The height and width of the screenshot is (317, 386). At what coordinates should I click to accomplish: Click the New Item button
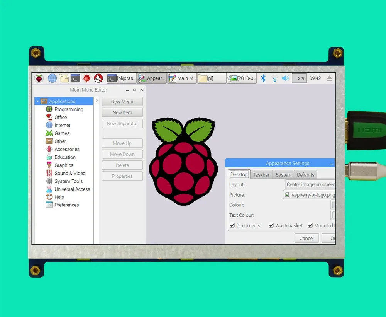tap(122, 112)
